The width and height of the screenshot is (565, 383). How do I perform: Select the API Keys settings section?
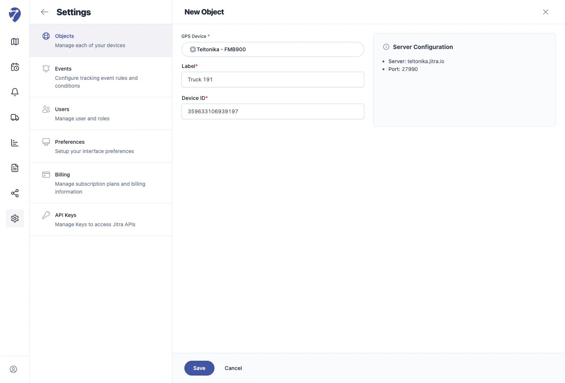101,220
